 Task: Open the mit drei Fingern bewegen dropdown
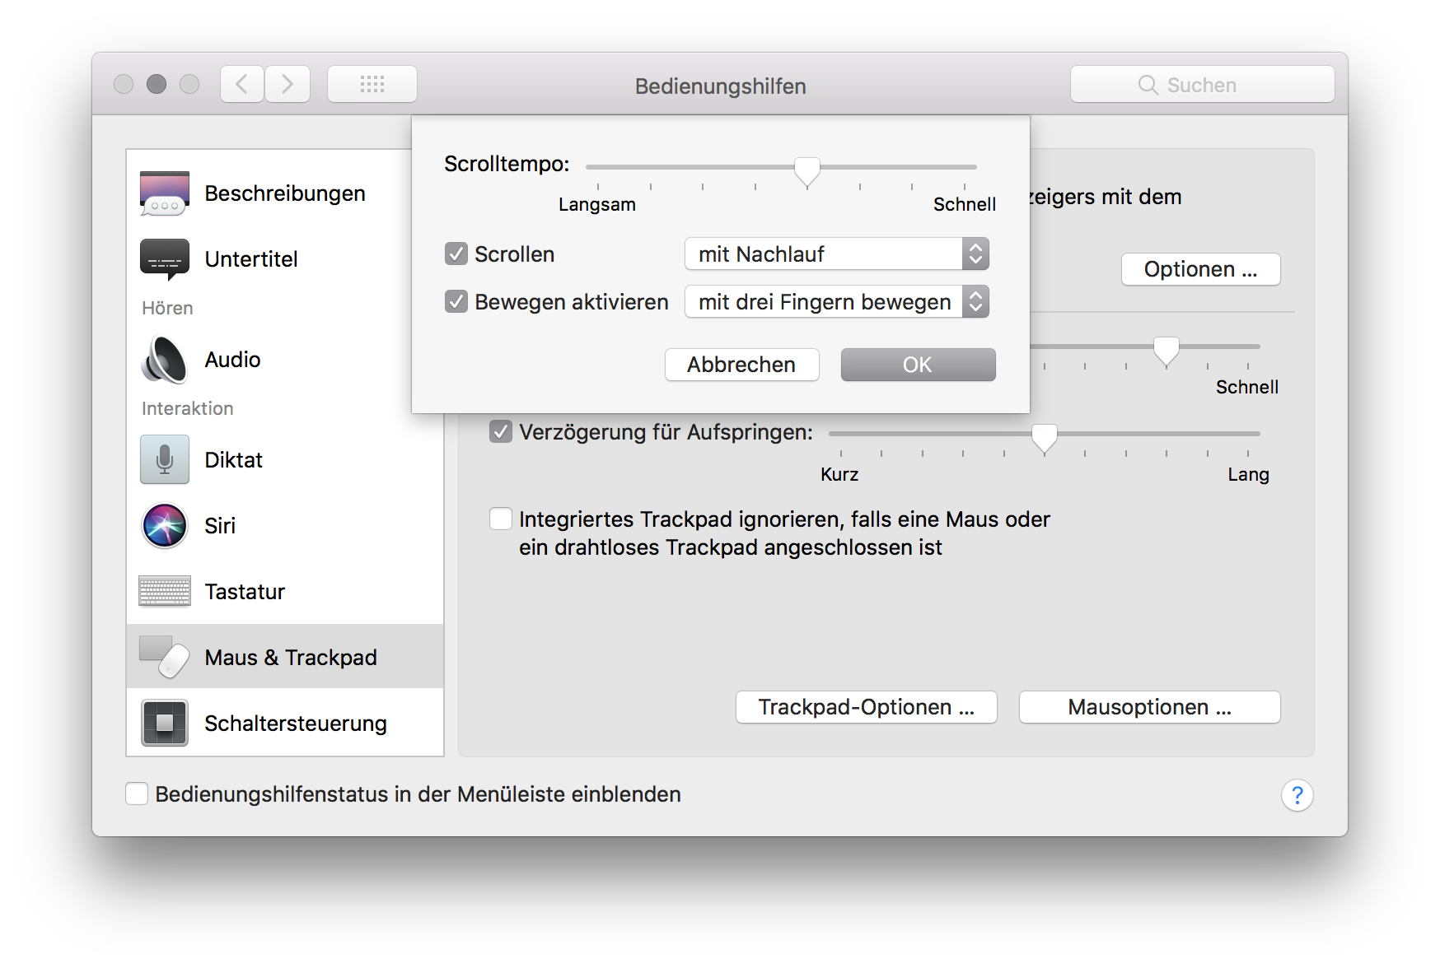[x=836, y=301]
